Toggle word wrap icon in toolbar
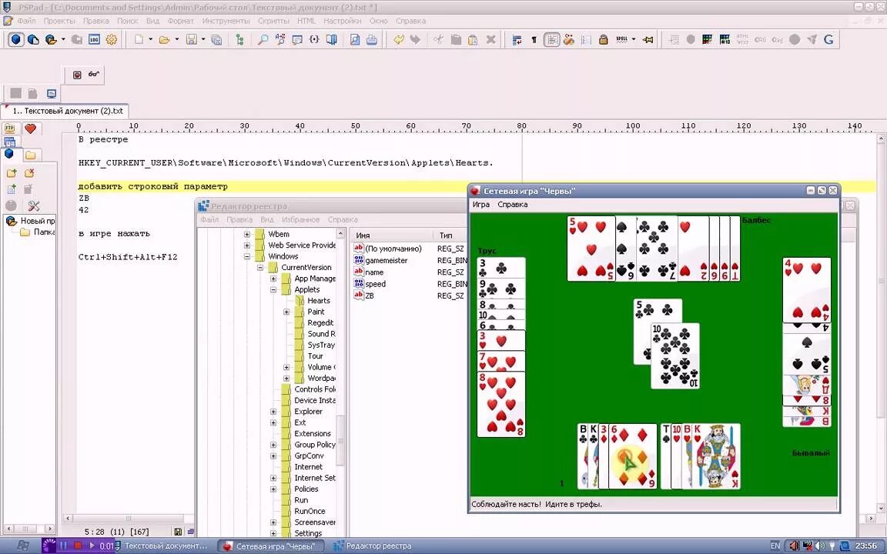887x554 pixels. click(517, 39)
